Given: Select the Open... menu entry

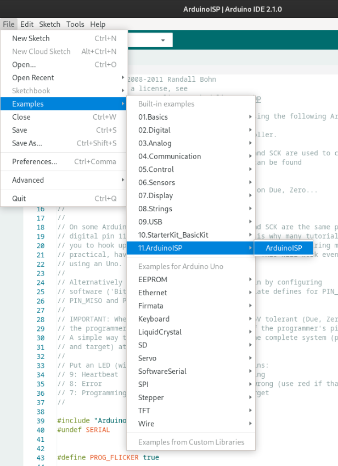Looking at the screenshot, I should [64, 64].
